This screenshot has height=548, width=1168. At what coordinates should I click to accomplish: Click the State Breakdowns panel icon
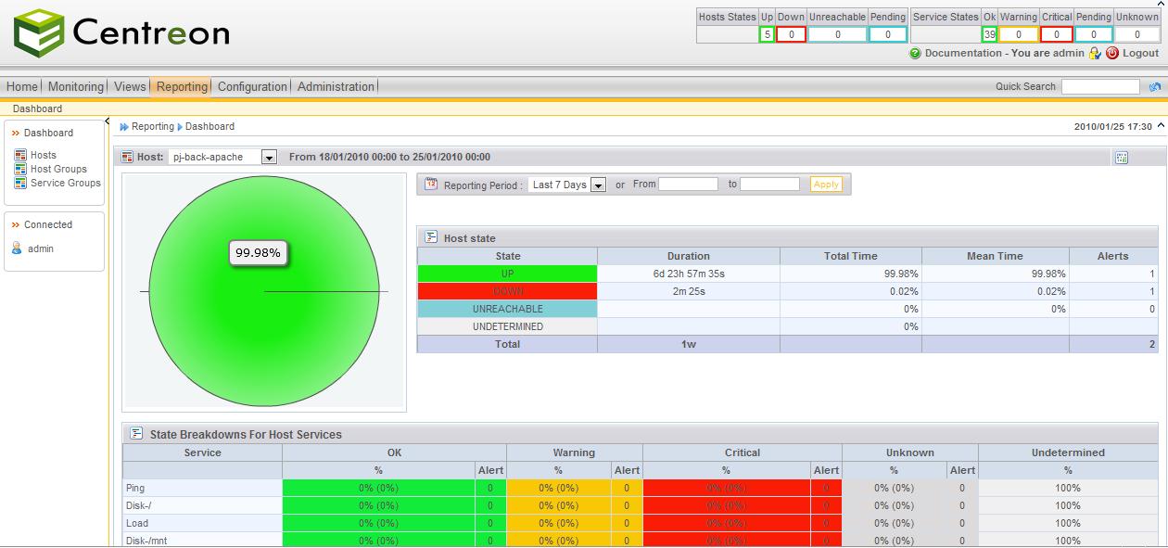tap(135, 434)
